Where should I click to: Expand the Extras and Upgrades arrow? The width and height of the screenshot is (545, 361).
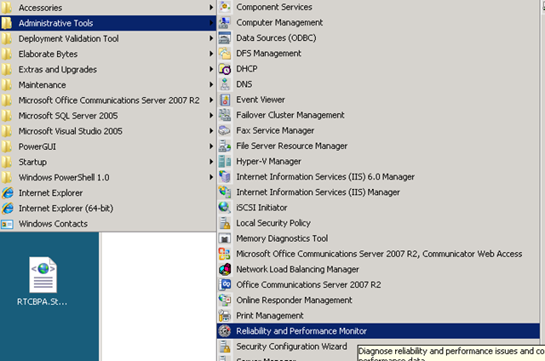(x=211, y=69)
